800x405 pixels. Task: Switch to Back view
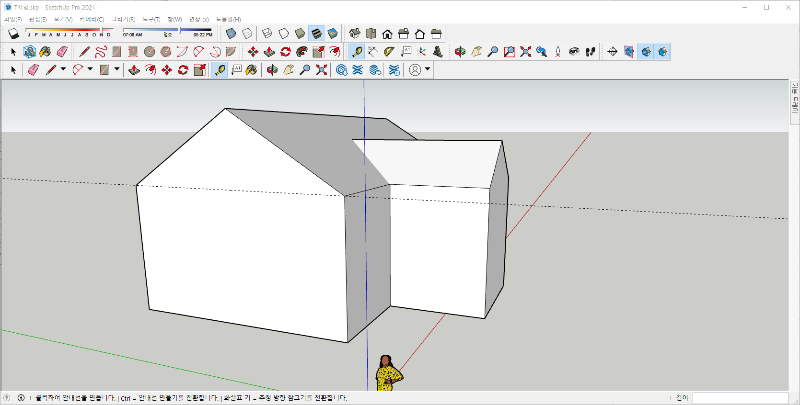tap(420, 34)
